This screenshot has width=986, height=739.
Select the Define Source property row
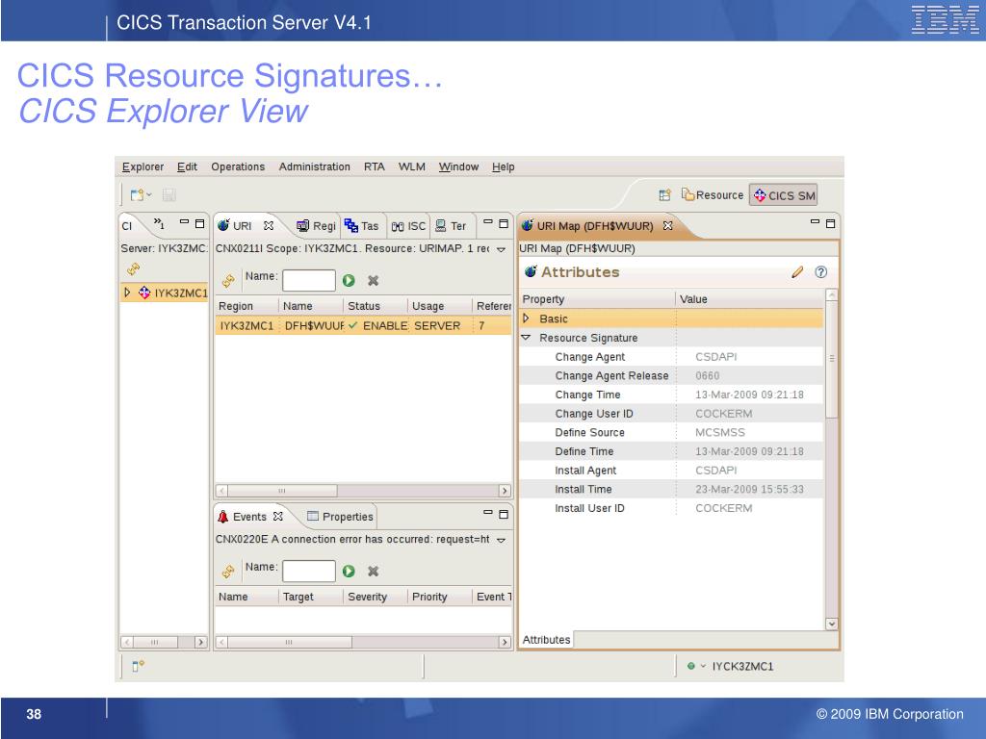point(671,432)
